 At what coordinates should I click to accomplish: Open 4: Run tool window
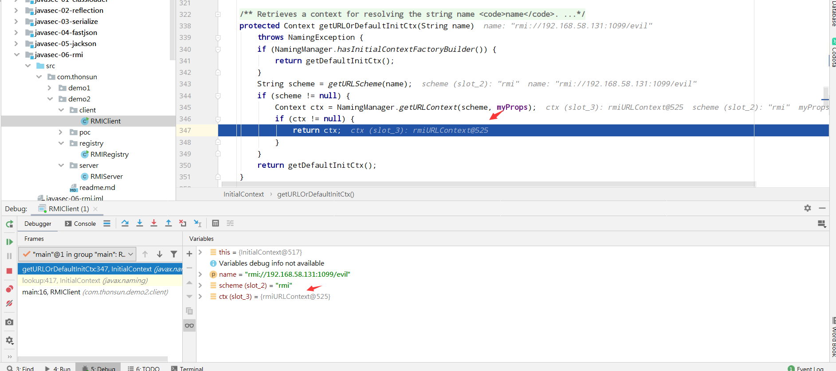(58, 368)
